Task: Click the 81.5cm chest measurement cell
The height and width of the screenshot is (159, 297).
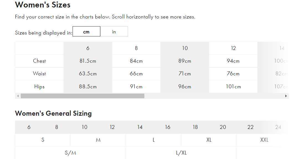Action: coord(88,61)
